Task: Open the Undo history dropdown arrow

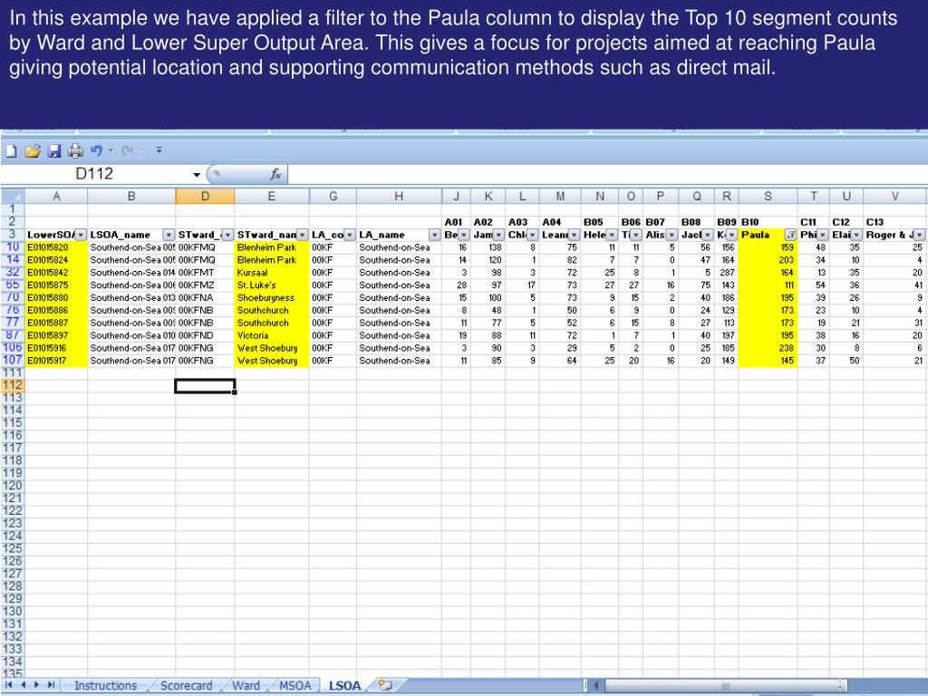Action: 111,150
